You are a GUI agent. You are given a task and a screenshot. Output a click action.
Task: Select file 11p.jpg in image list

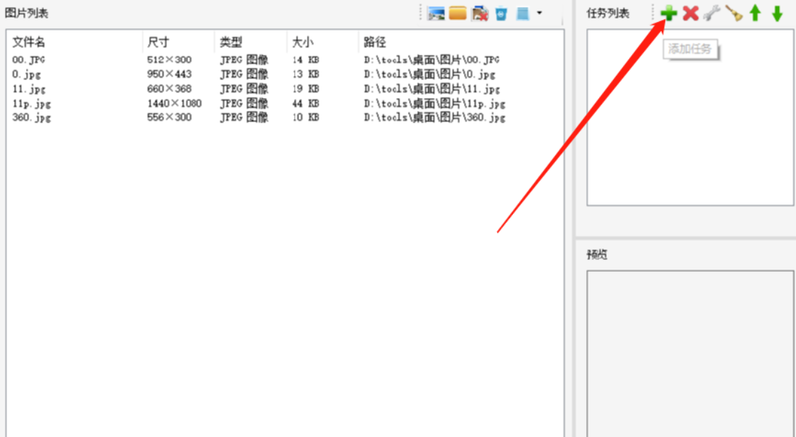(32, 104)
